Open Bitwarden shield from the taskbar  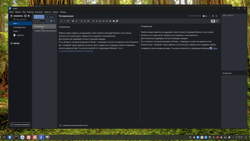10,137
